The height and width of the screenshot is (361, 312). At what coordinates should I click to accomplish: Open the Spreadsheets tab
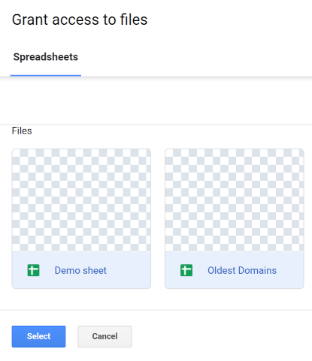pos(46,57)
